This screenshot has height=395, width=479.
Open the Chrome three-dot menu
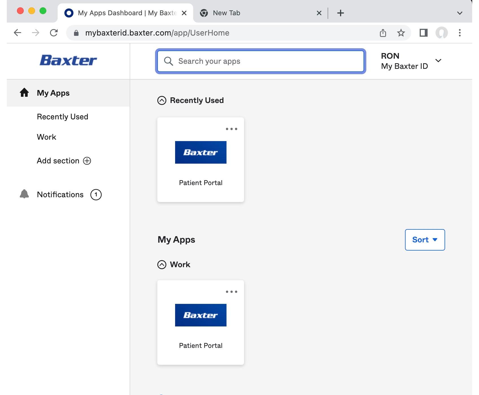tap(460, 33)
